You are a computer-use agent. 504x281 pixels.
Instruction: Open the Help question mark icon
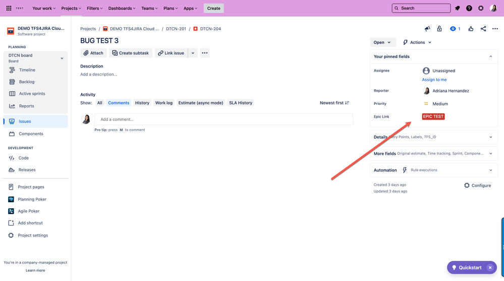point(469,8)
